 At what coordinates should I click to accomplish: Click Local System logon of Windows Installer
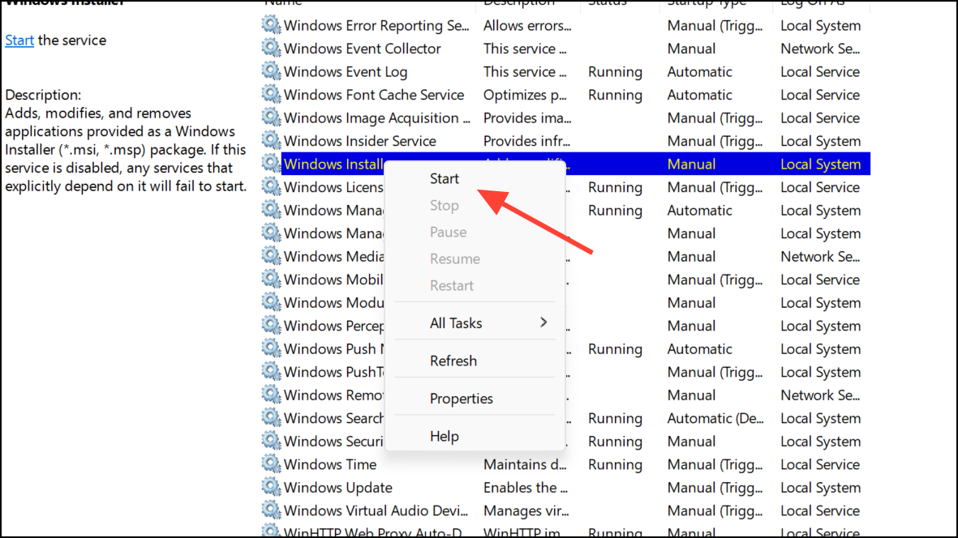tap(821, 164)
